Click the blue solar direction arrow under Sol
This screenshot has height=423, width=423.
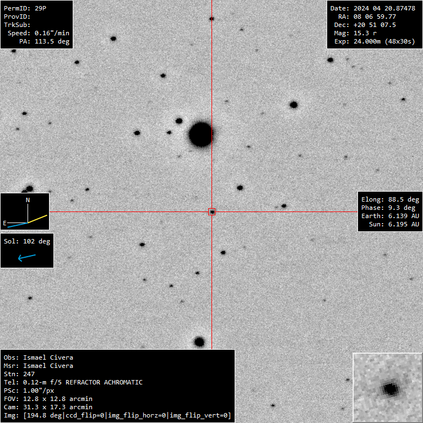click(26, 257)
